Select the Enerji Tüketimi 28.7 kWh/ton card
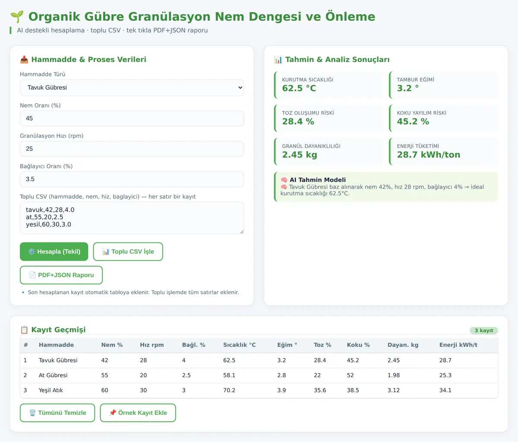518x442 pixels. (x=444, y=152)
